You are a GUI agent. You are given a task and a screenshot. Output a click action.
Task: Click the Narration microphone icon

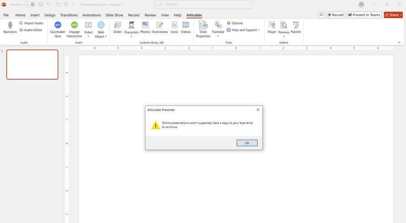click(10, 25)
